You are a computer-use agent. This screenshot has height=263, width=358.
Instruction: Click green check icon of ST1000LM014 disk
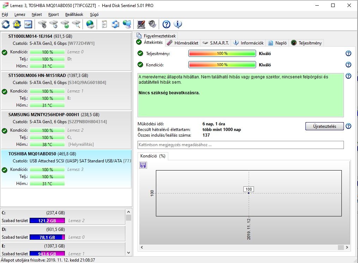click(x=5, y=52)
